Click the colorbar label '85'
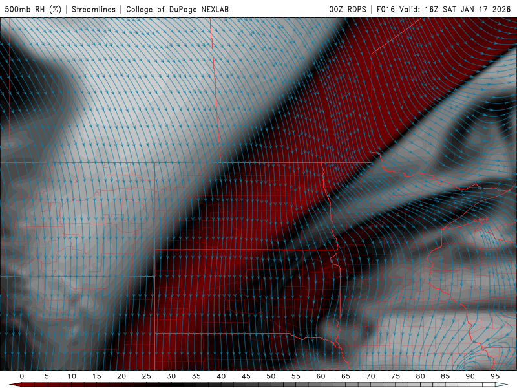The image size is (517, 388). coord(445,376)
